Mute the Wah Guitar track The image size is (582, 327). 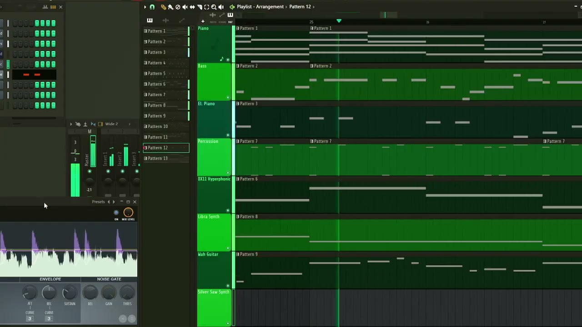228,286
